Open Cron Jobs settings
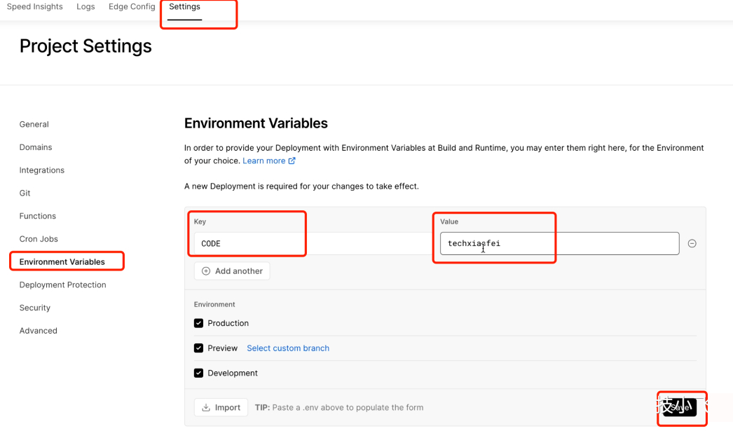 click(39, 239)
